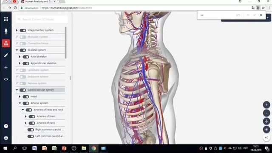Viewport: 272px width, 153px height.
Task: Collapse Arteries of head and neck node
Action: (x=23, y=110)
